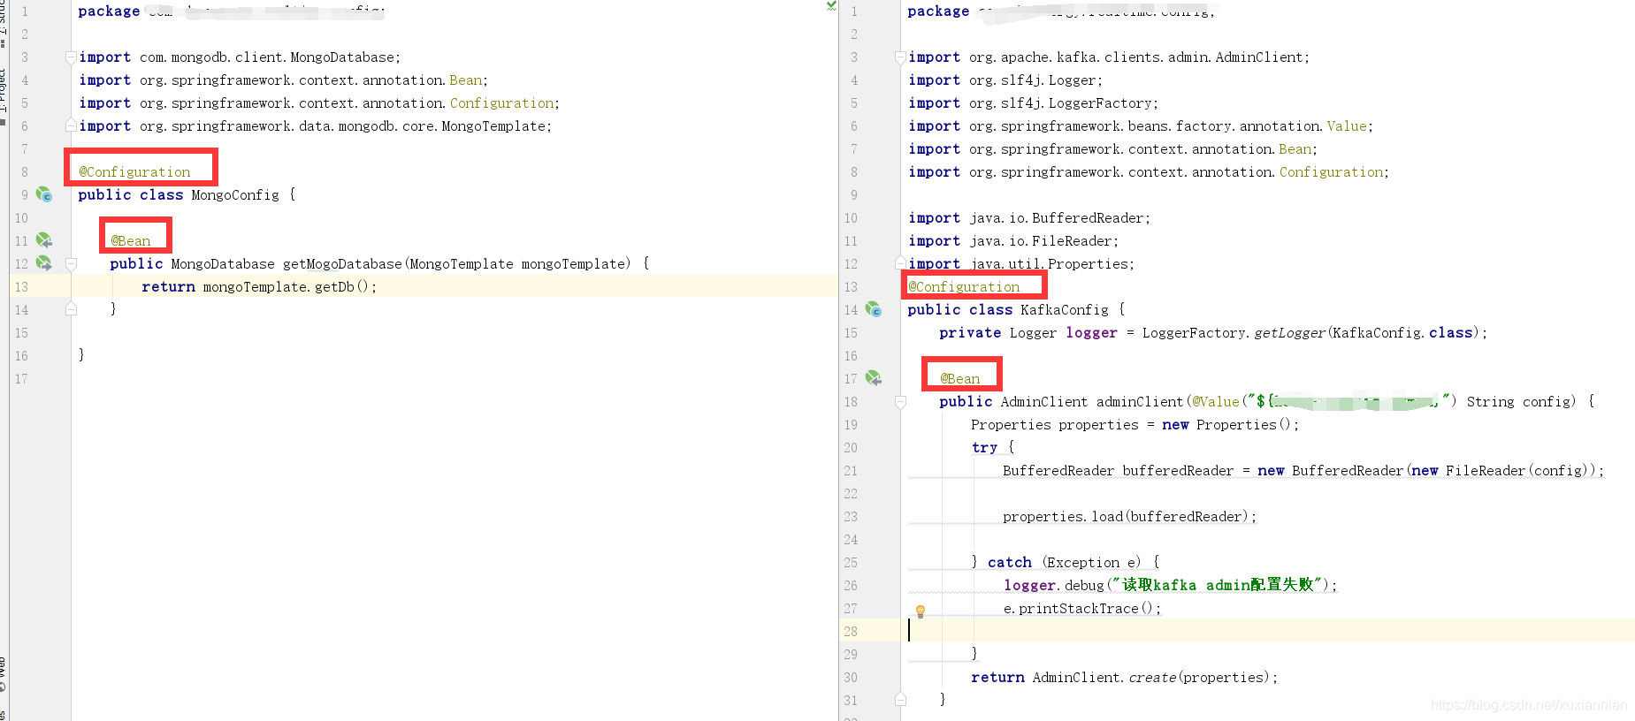Click the @Bean annotation in MongoConfig
The width and height of the screenshot is (1635, 721).
pyautogui.click(x=130, y=241)
